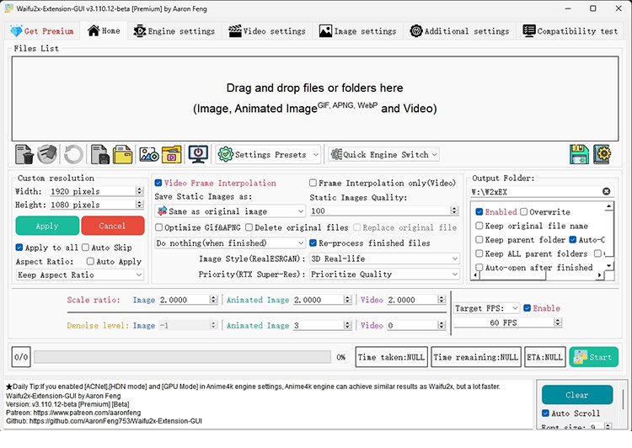The image size is (632, 448).
Task: Check Keep original file name
Action: pyautogui.click(x=479, y=226)
